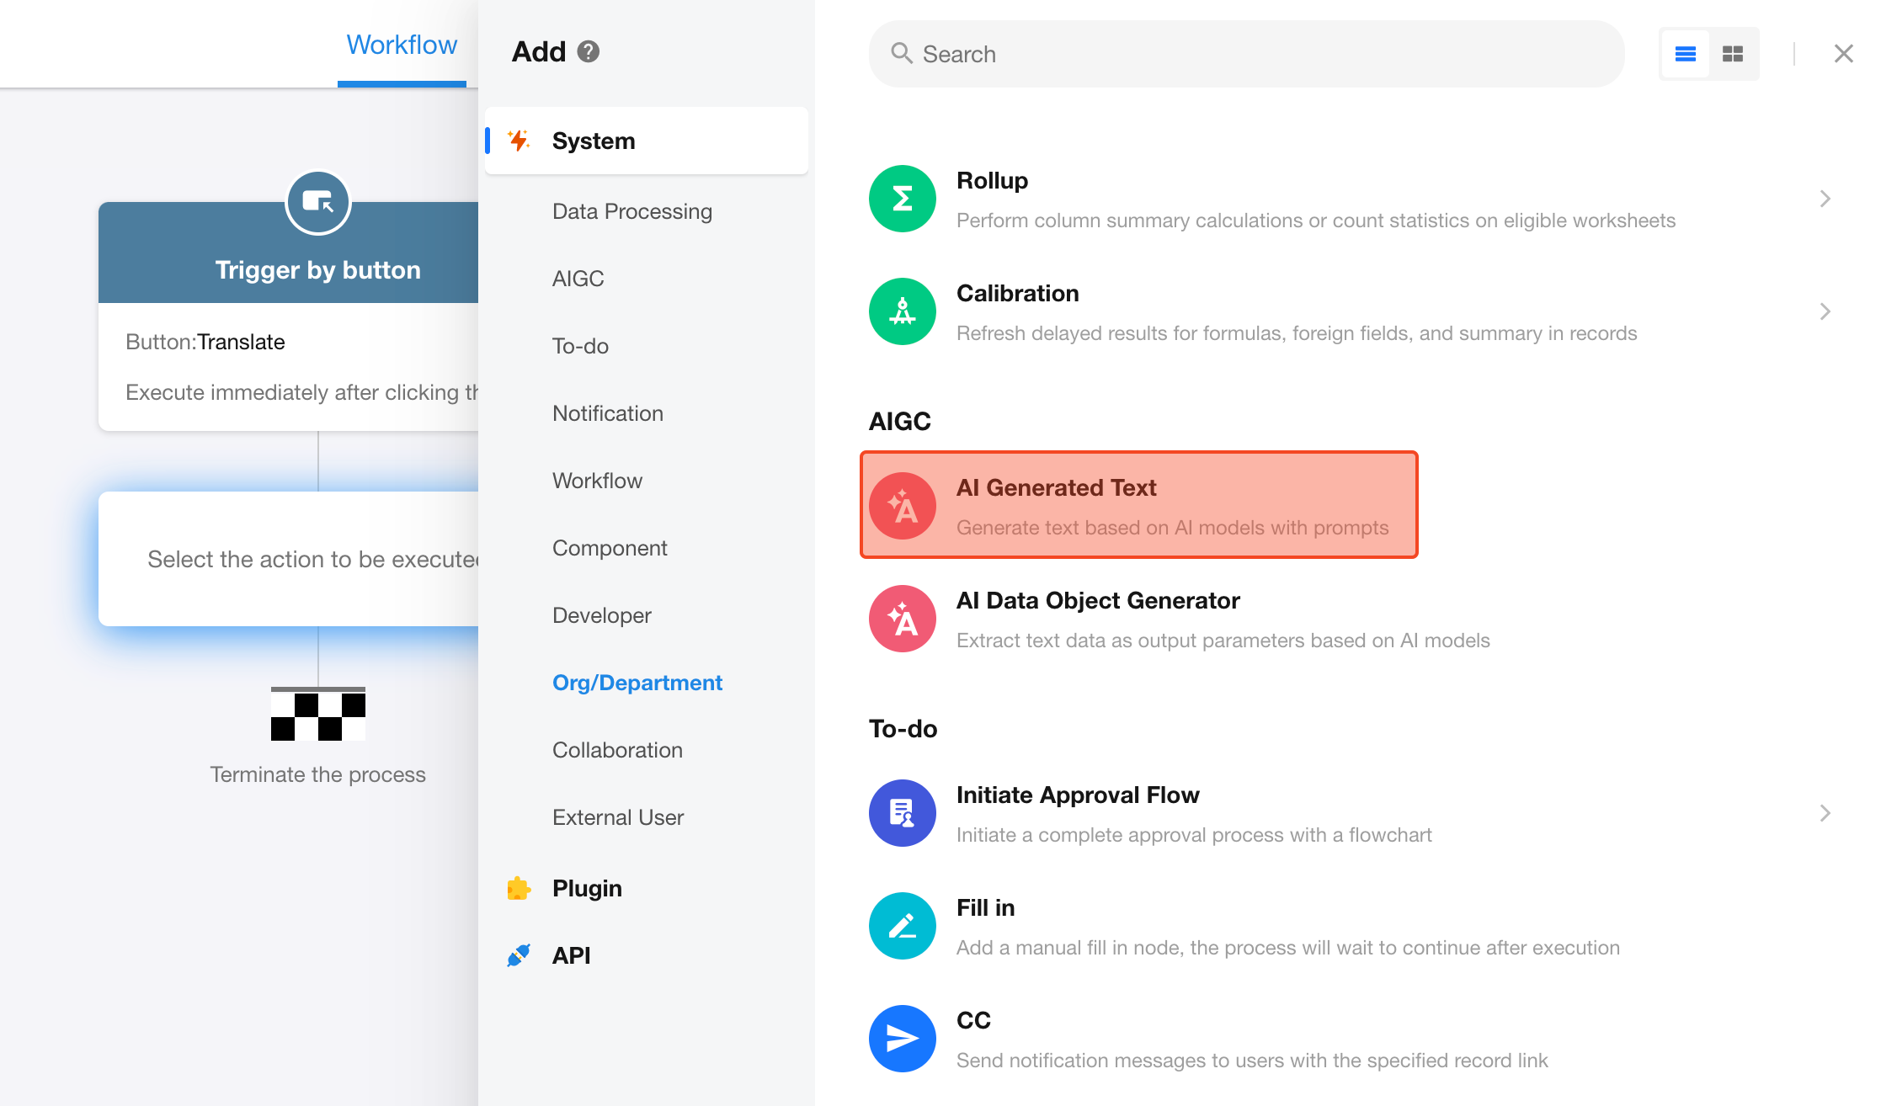Click the Add panel title
The image size is (1881, 1106).
539,52
